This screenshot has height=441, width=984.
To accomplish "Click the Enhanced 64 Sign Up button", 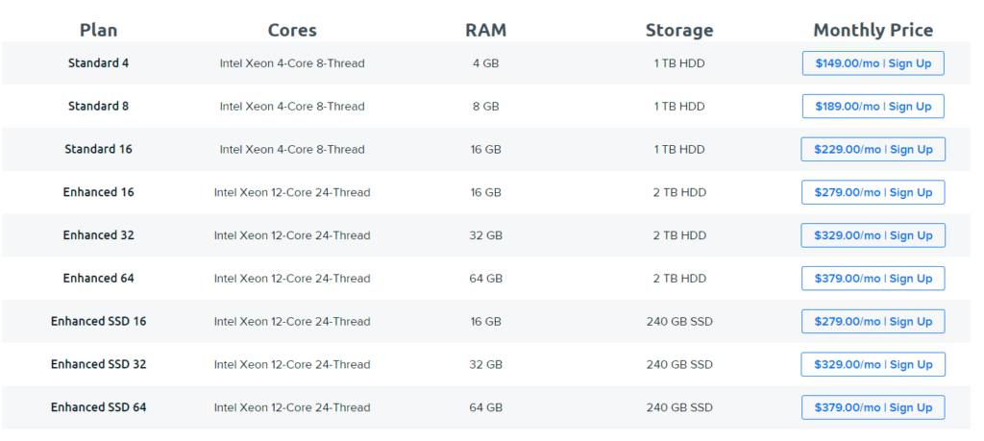I will point(873,279).
